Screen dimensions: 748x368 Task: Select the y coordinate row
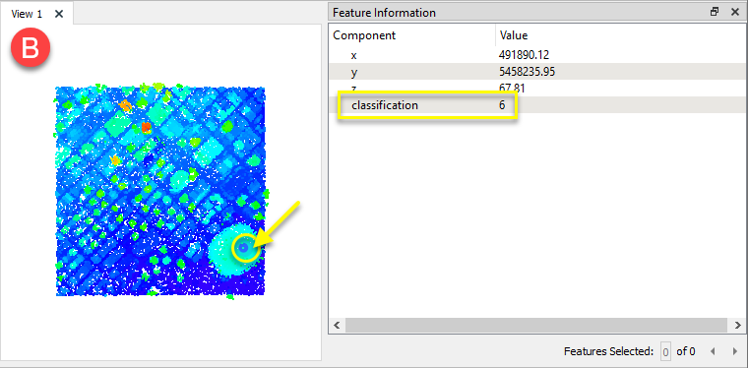[536, 72]
